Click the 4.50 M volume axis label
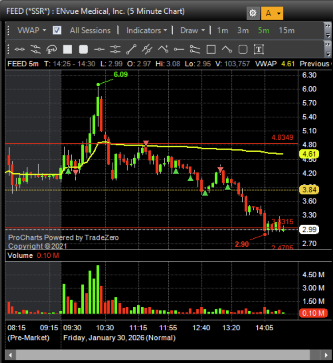Viewport: 333px width, 363px height. [x=313, y=275]
